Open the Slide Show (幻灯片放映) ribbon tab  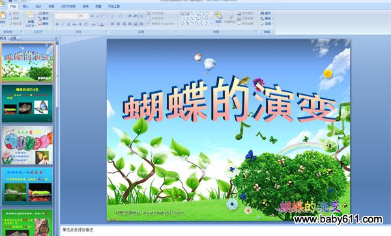(68, 7)
